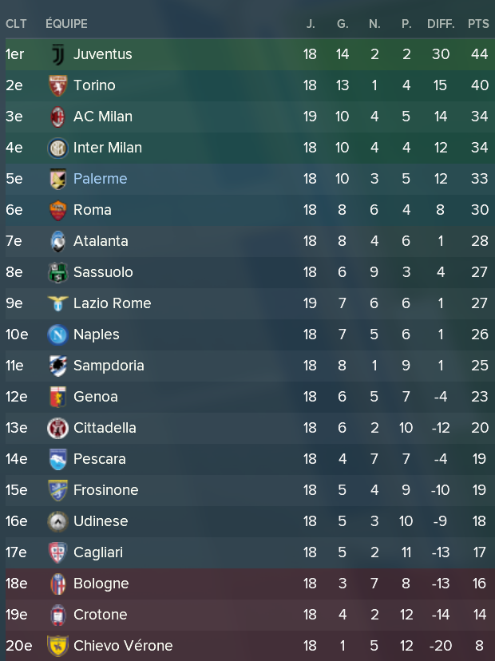
Task: Click the ÉQUIPE column header
Action: tap(66, 24)
